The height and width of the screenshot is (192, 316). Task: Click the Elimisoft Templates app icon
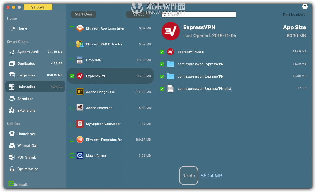80,140
